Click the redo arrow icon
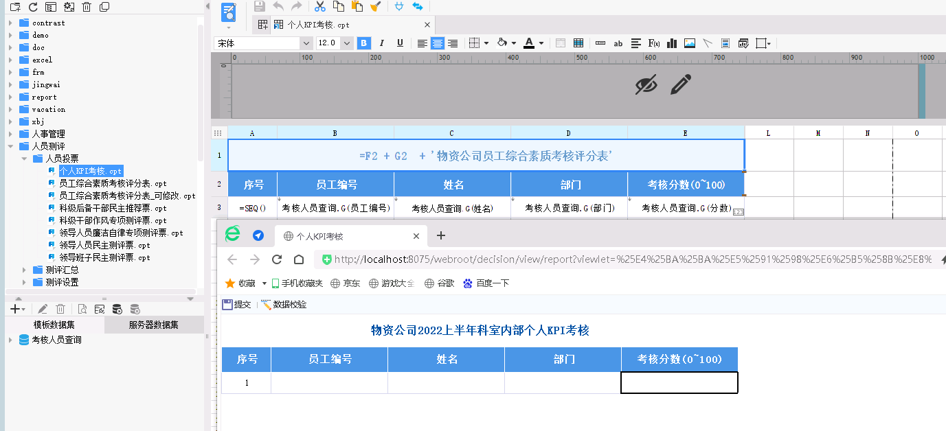946x431 pixels. click(x=297, y=6)
